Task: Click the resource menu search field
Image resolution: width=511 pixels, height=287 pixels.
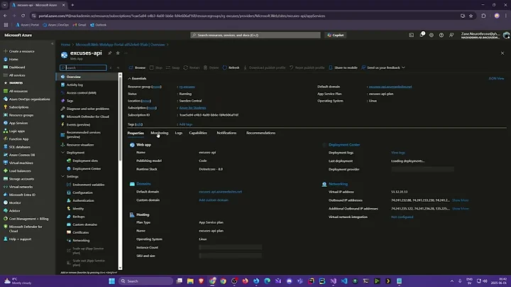Action: 83,67
